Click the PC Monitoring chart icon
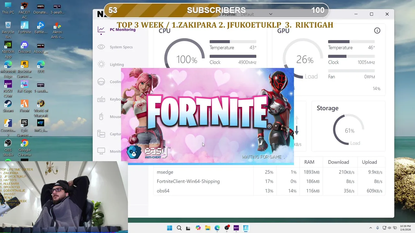Viewport: 415px width, 233px height. click(101, 29)
